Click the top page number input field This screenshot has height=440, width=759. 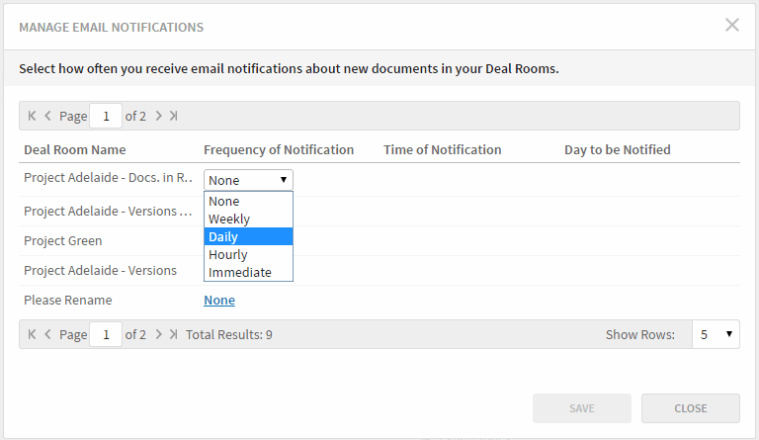(106, 116)
